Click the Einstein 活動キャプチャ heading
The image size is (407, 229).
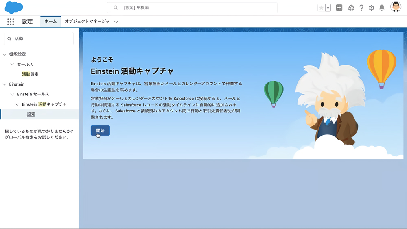132,71
